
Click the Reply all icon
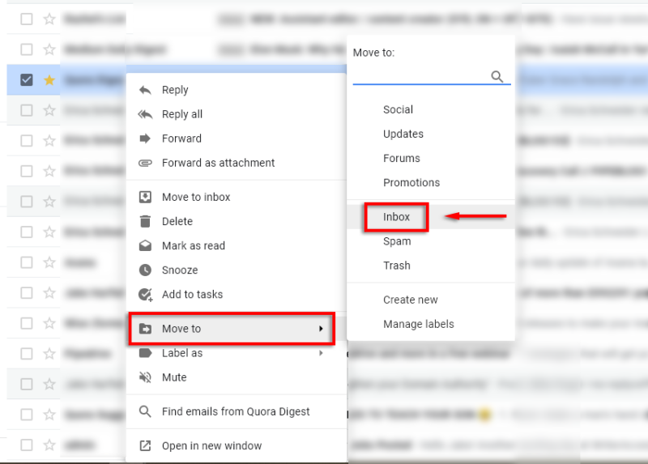(146, 114)
